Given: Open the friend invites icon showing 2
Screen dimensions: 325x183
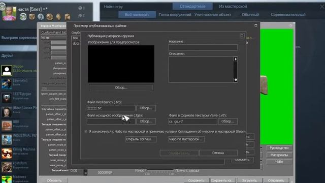Looking at the screenshot, I should [81, 16].
